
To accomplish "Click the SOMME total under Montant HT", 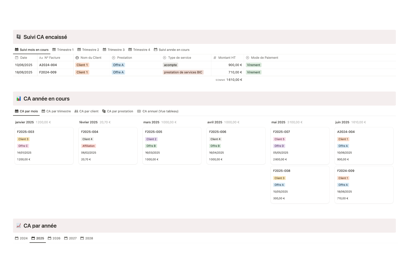I will [229, 80].
